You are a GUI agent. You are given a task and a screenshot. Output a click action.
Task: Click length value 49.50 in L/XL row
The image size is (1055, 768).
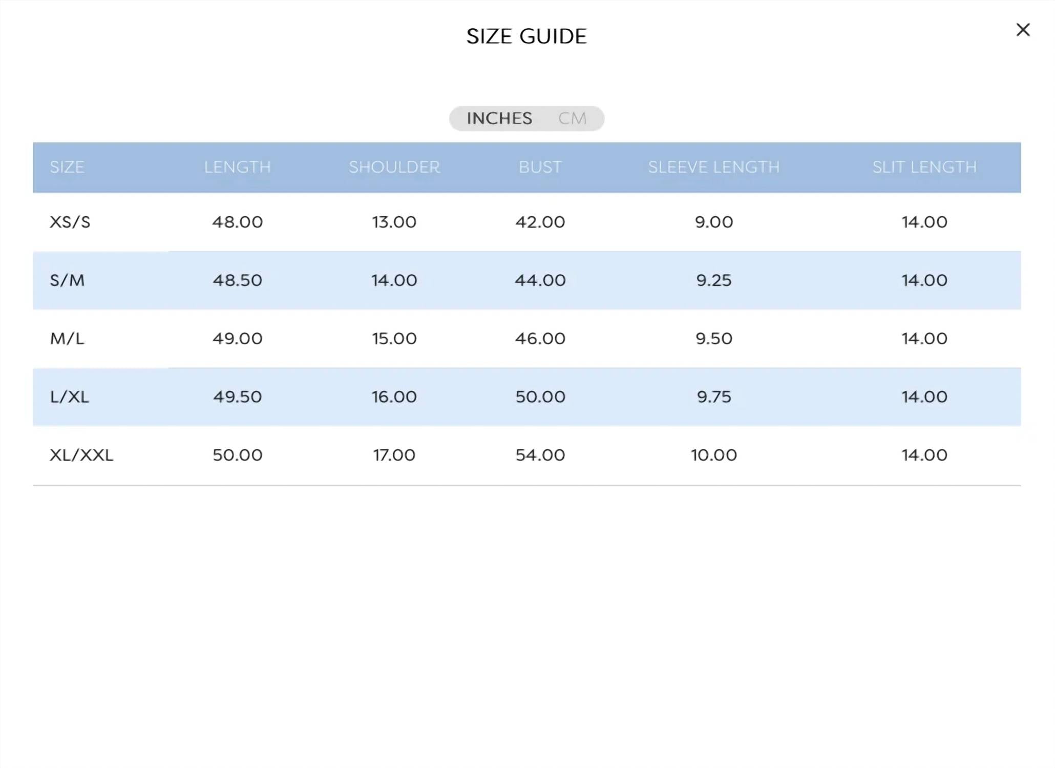237,397
